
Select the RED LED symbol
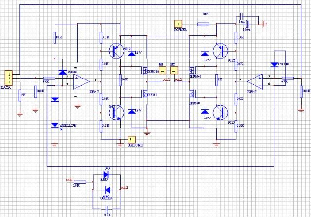point(107,175)
